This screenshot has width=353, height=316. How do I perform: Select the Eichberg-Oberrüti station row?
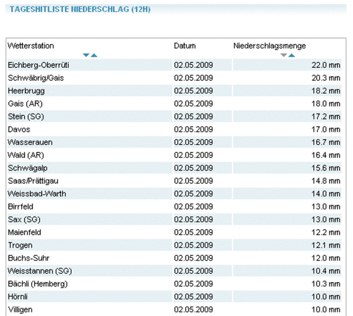(x=38, y=65)
